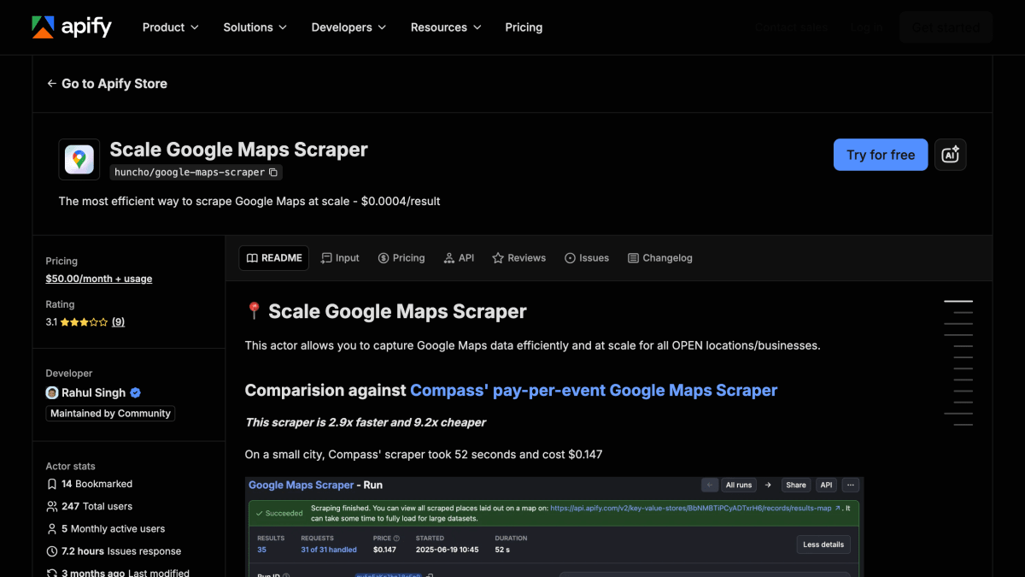Open the Pricing tab of the actor
This screenshot has height=577, width=1025.
401,258
